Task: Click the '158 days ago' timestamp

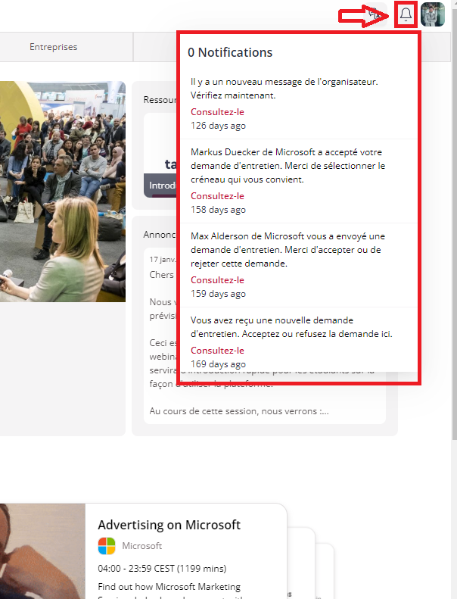Action: point(218,210)
